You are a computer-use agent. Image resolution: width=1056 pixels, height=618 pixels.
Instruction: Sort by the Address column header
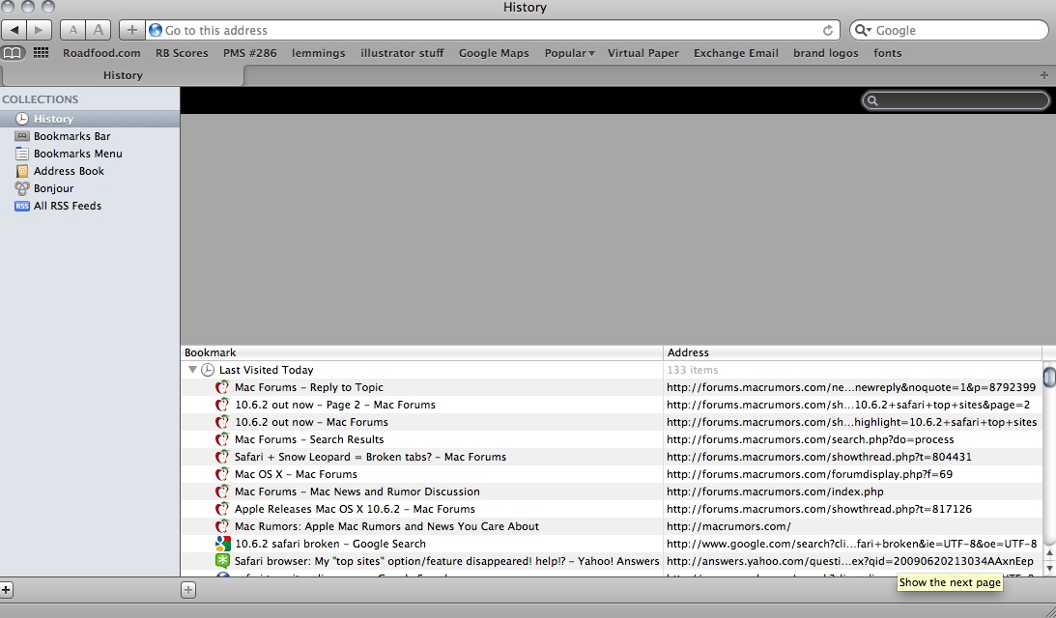[x=852, y=352]
